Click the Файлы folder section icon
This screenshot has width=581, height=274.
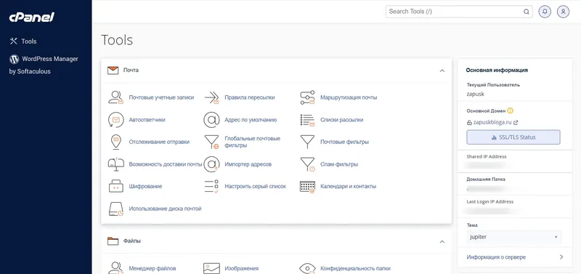click(x=113, y=241)
